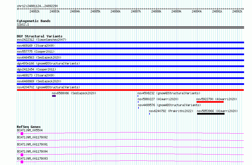Click the 24888k ruler tick label
252x165 pixels.
[156, 11]
